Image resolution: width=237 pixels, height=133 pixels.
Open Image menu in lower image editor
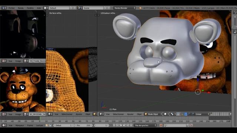18,114
